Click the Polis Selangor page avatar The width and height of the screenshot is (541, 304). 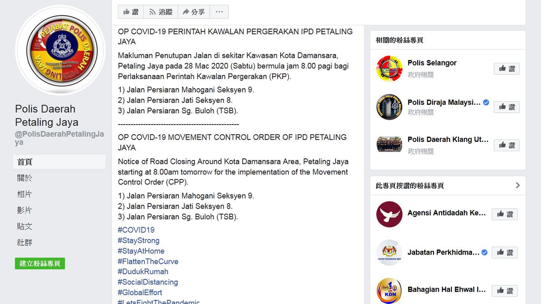pyautogui.click(x=389, y=68)
